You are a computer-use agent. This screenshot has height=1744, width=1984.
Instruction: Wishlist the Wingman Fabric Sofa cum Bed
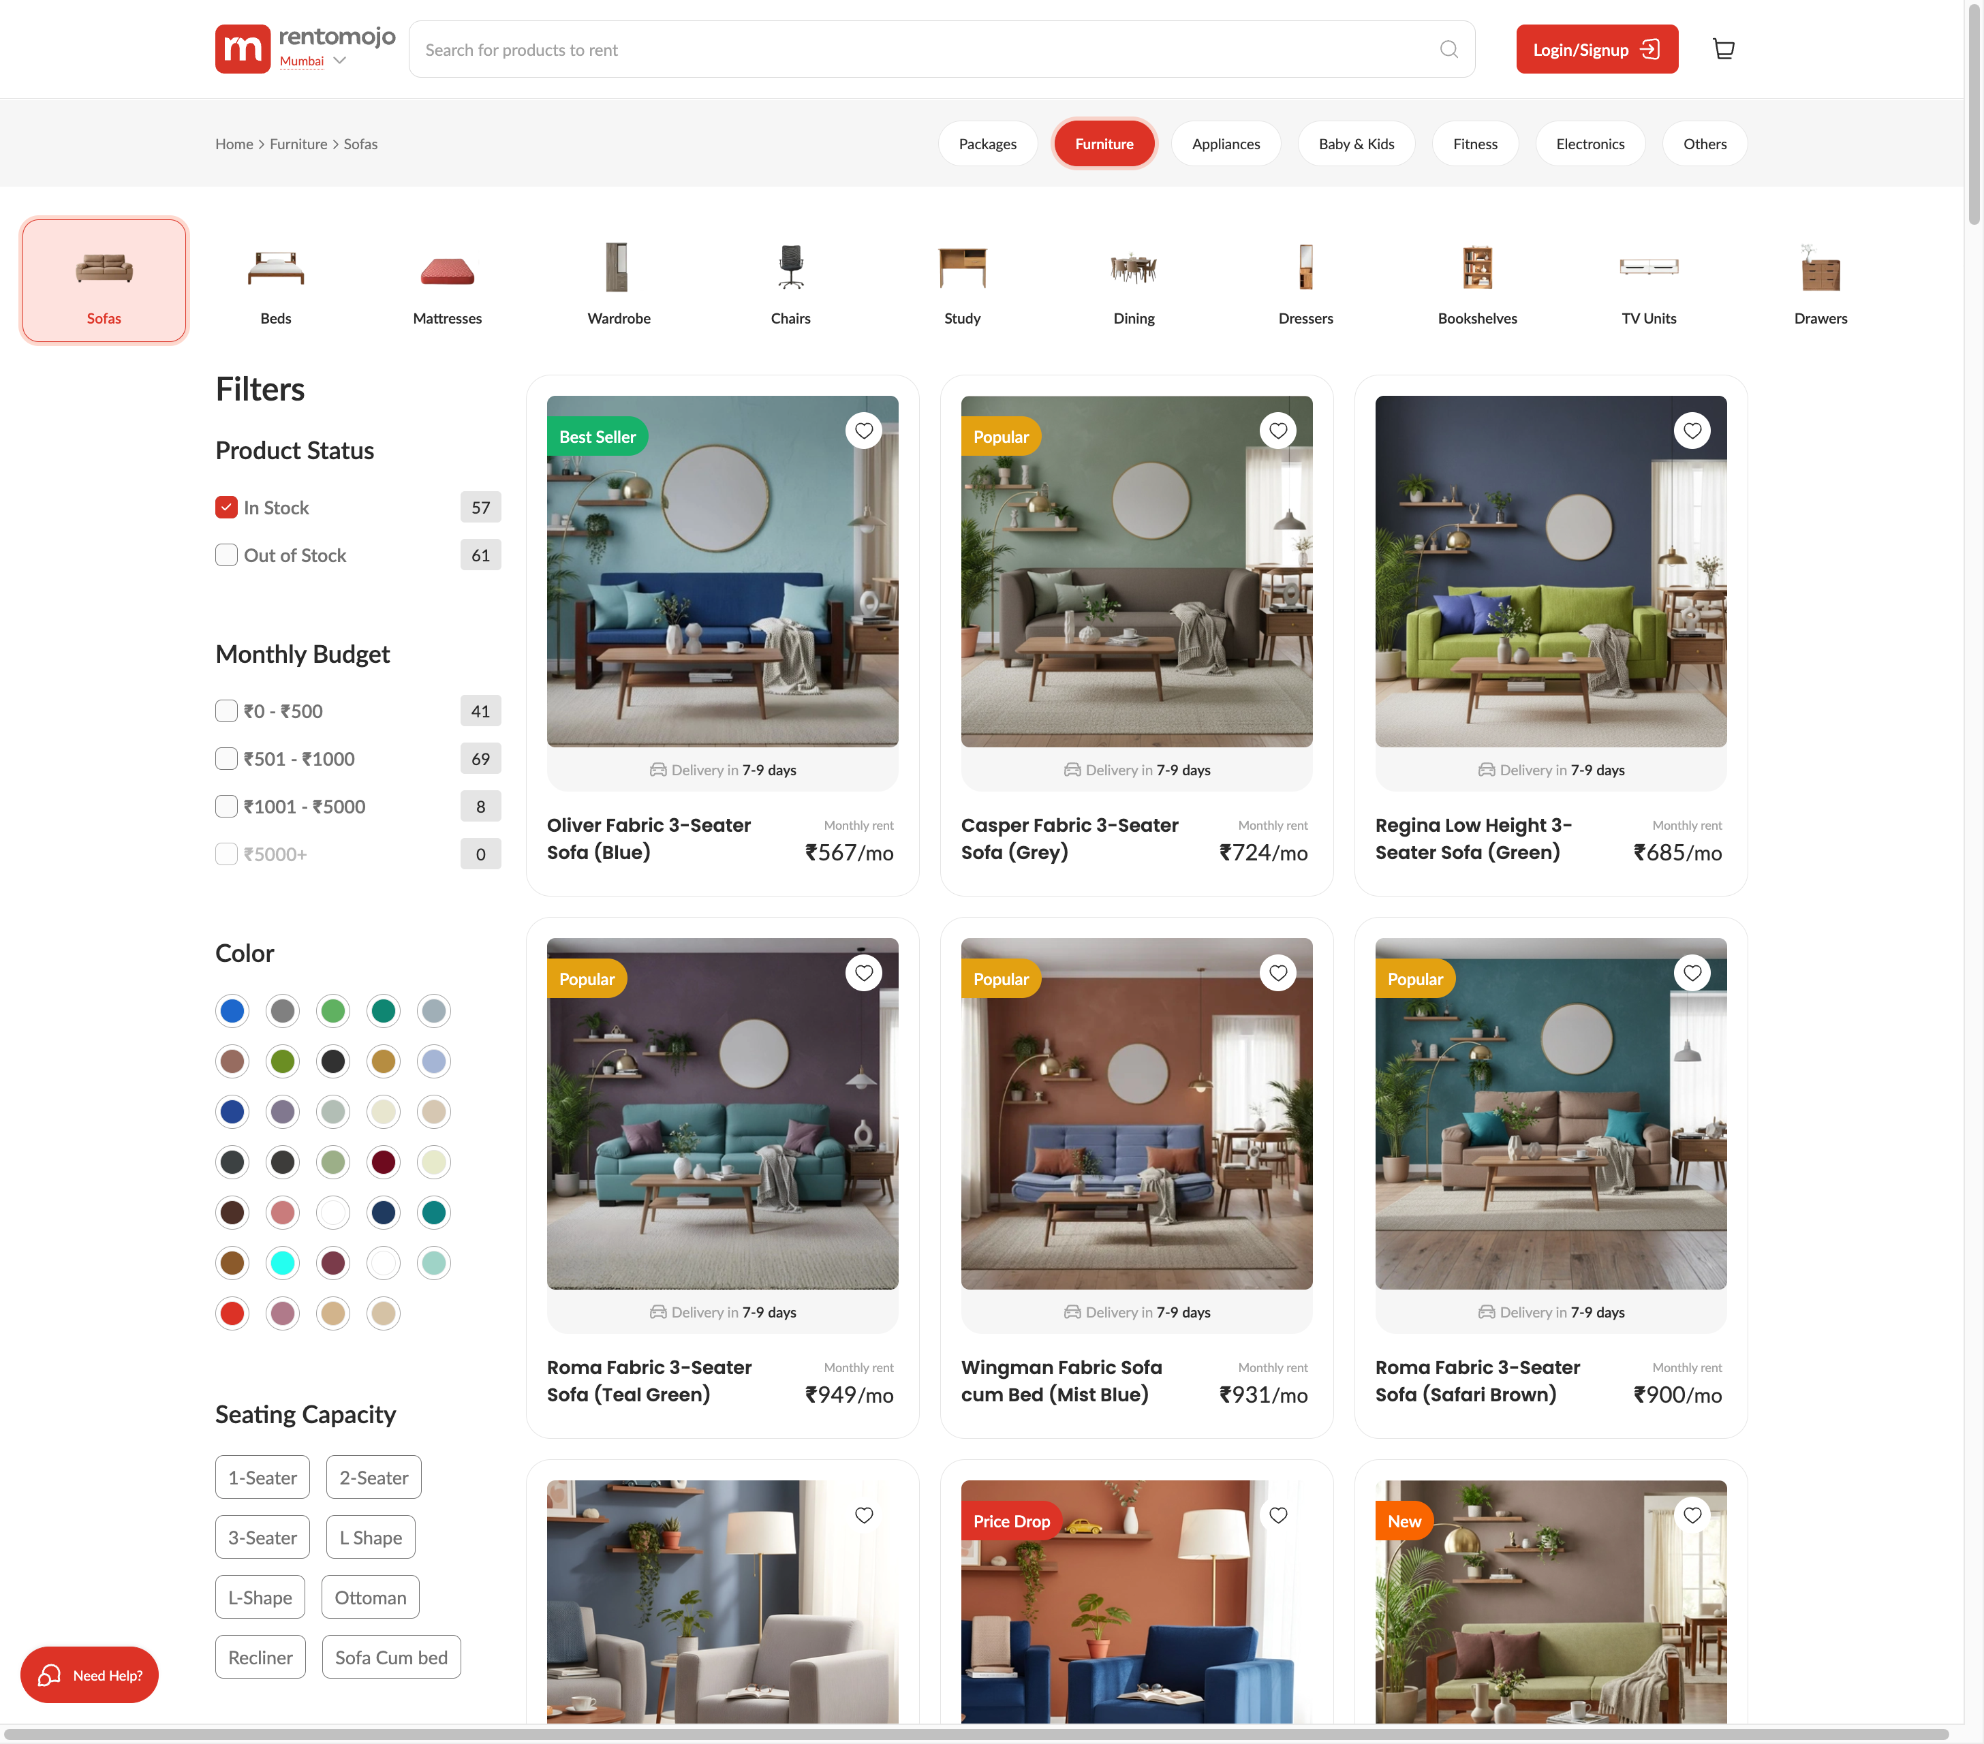tap(1278, 974)
